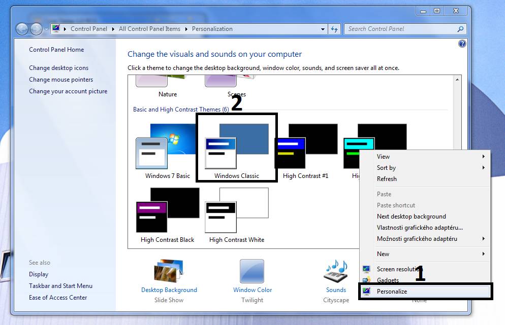Open the address bar history dropdown
This screenshot has width=505, height=325.
(x=323, y=29)
